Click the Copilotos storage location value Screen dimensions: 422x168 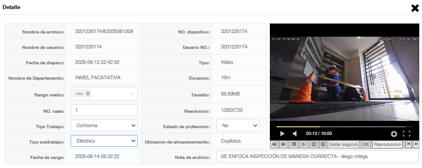(x=230, y=141)
